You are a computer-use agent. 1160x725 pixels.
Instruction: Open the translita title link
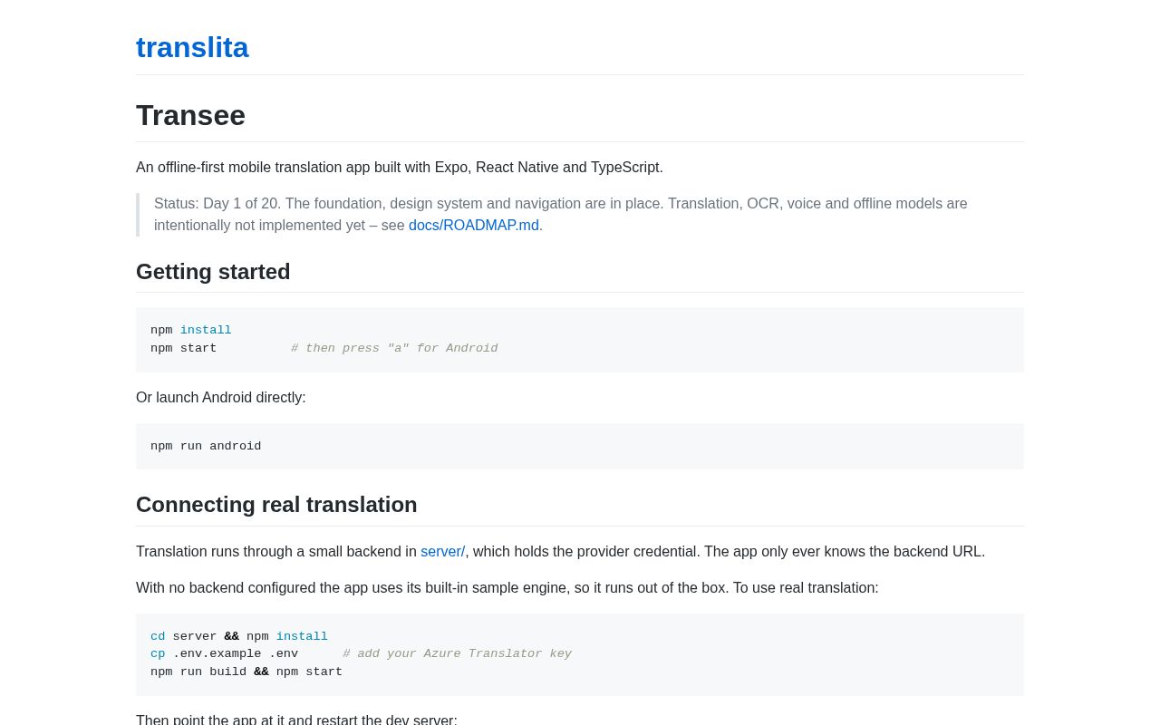click(x=192, y=47)
